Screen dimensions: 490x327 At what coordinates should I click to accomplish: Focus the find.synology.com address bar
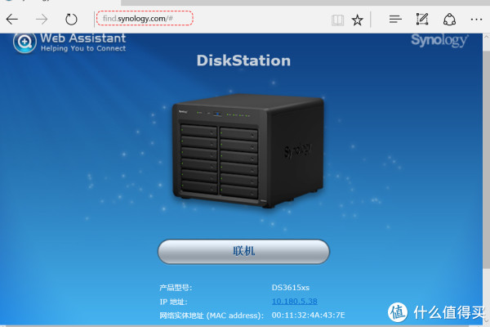145,19
